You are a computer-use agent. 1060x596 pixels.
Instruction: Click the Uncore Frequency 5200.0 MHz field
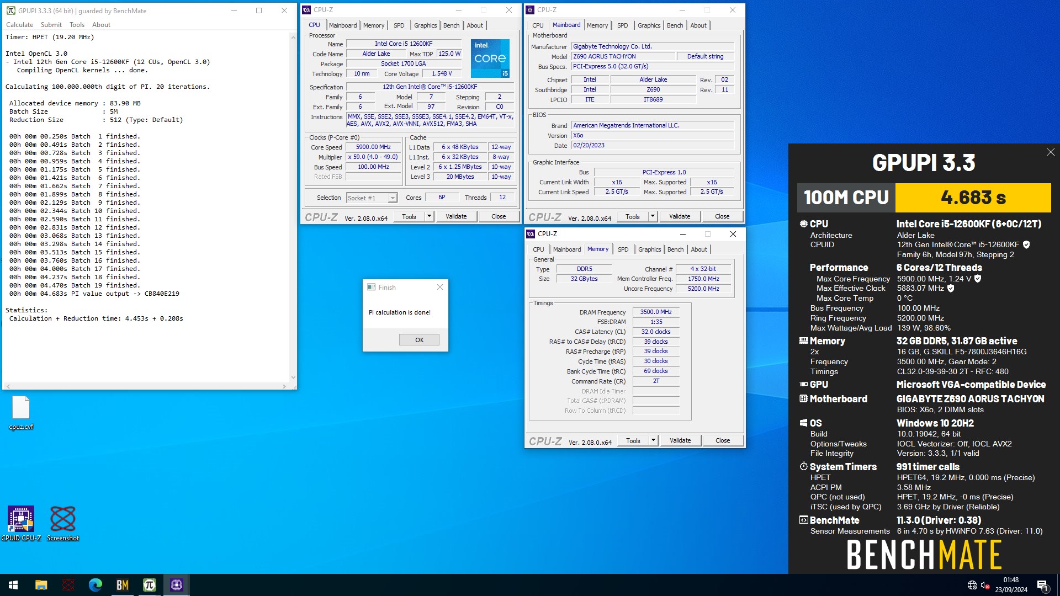click(x=703, y=289)
